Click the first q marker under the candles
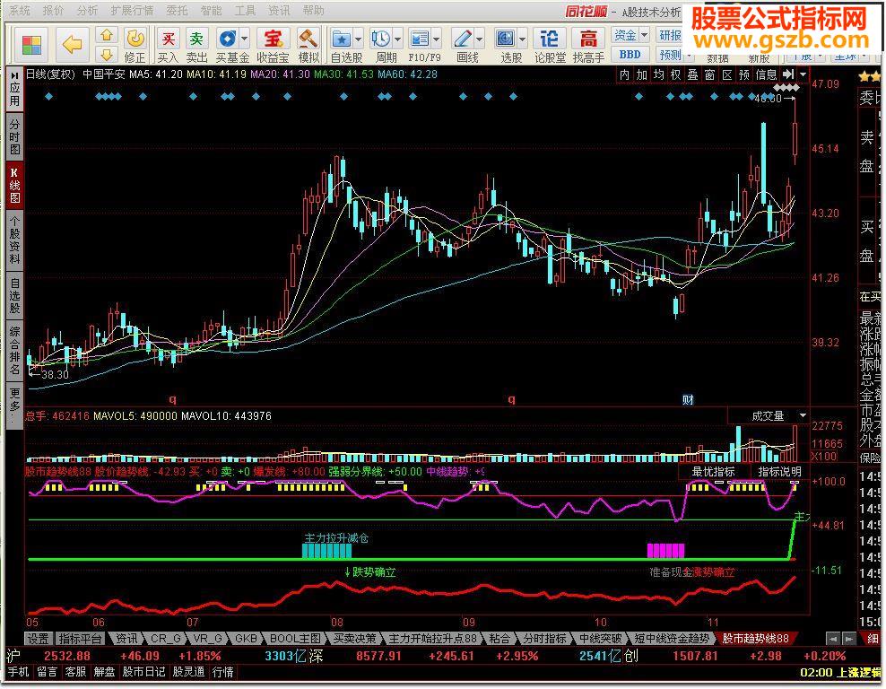Screen dimensions: 886x689 click(173, 399)
